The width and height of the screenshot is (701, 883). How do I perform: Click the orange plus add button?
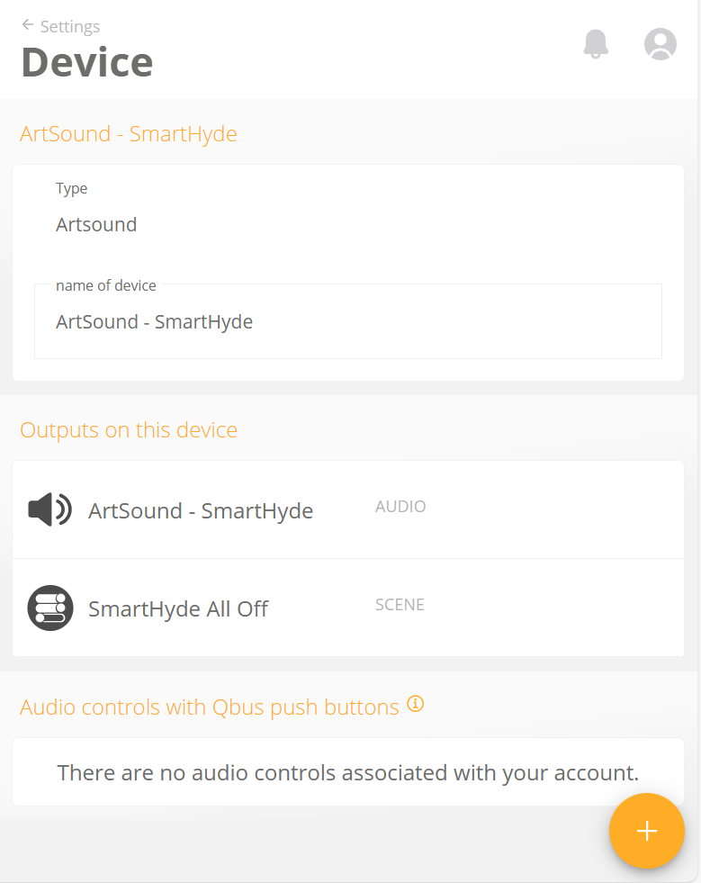tap(646, 831)
